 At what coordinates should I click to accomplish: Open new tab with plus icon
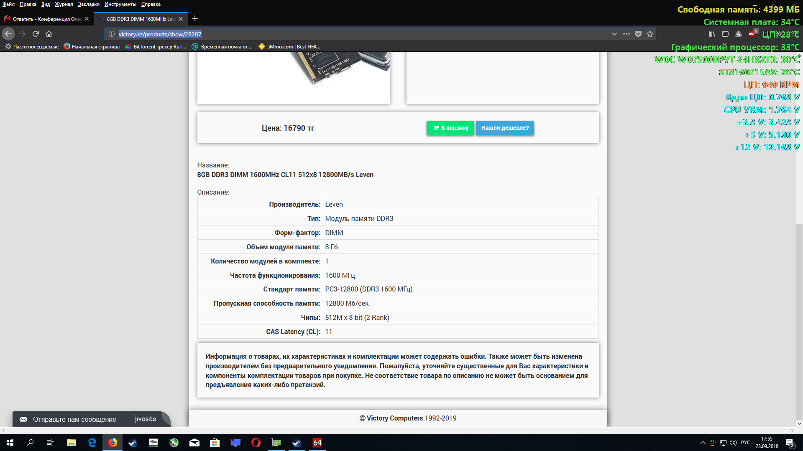pos(195,19)
